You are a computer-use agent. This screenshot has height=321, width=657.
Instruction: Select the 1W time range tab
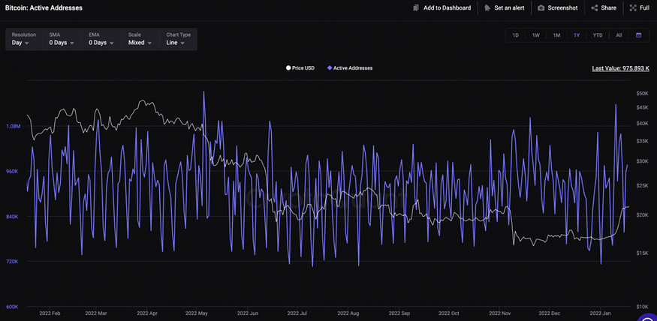(x=536, y=35)
